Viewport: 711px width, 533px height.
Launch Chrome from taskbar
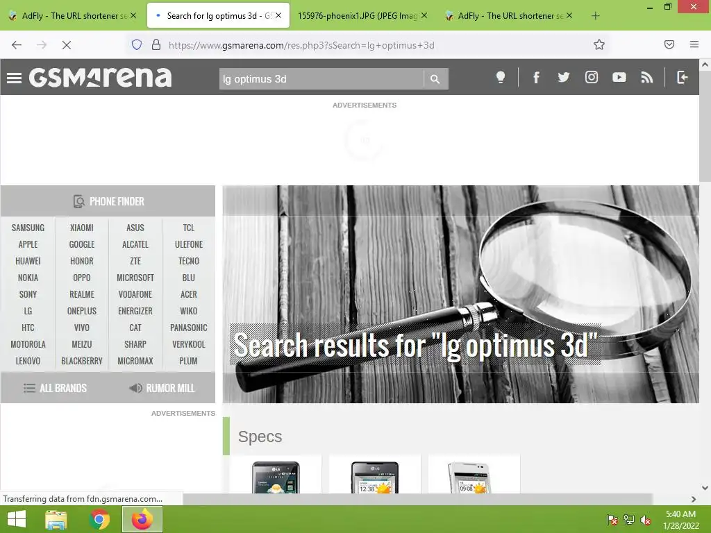pyautogui.click(x=99, y=519)
